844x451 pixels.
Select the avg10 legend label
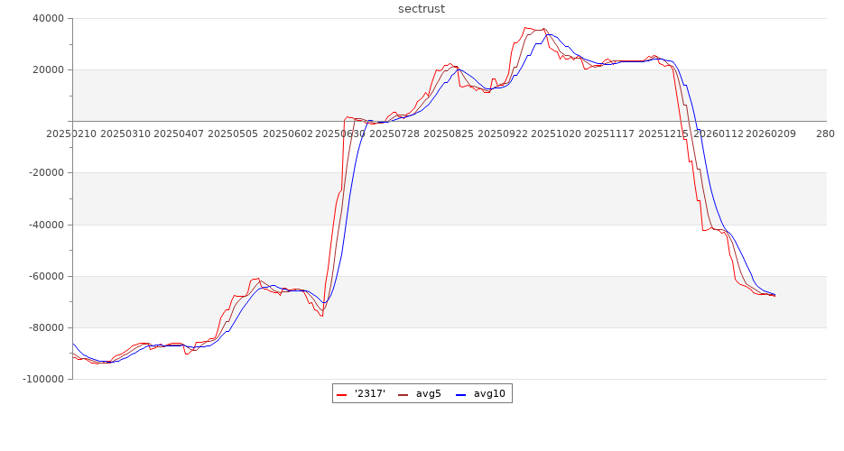click(x=489, y=394)
